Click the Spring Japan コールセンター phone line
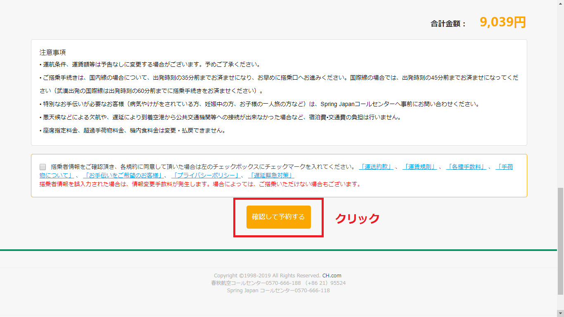The image size is (564, 317). pos(278,291)
